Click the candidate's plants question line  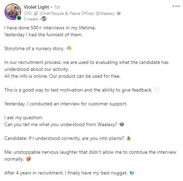(64, 139)
